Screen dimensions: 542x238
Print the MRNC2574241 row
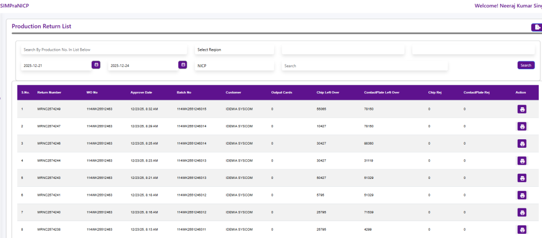[522, 195]
